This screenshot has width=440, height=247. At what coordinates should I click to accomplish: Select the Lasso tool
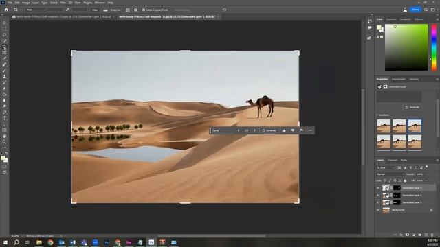[x=4, y=35]
